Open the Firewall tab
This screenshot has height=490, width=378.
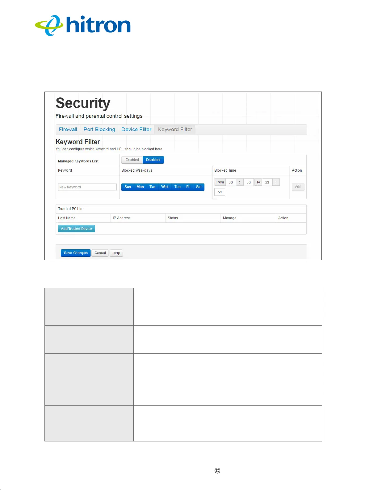[68, 130]
